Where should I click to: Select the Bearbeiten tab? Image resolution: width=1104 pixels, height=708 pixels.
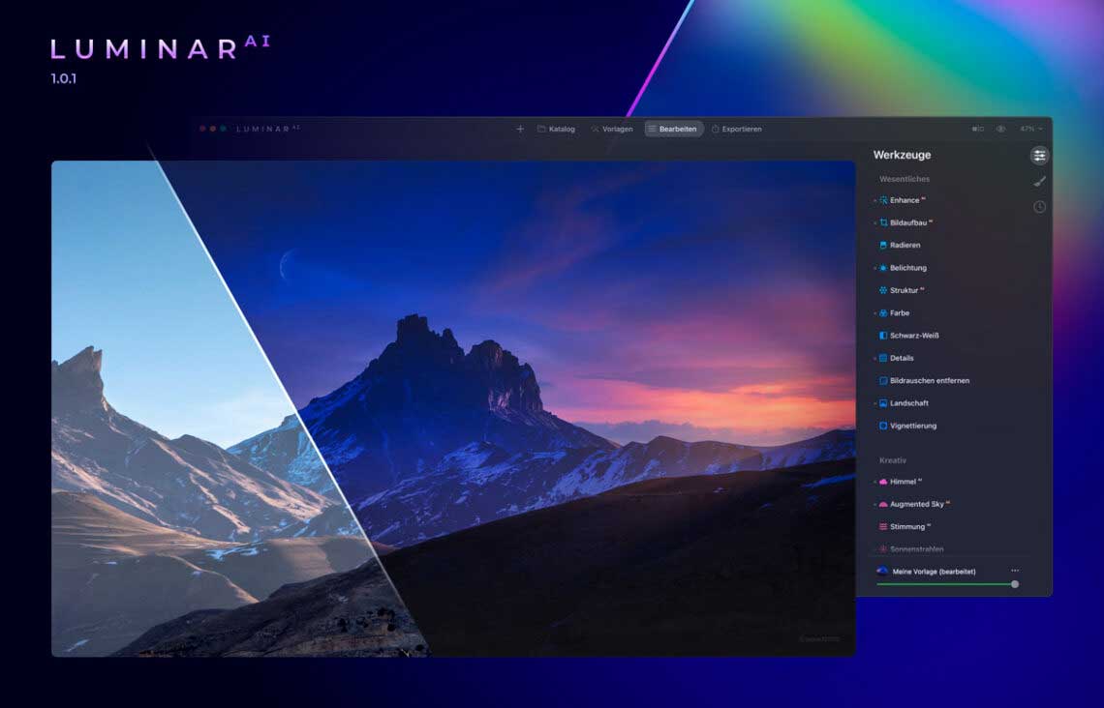click(673, 129)
